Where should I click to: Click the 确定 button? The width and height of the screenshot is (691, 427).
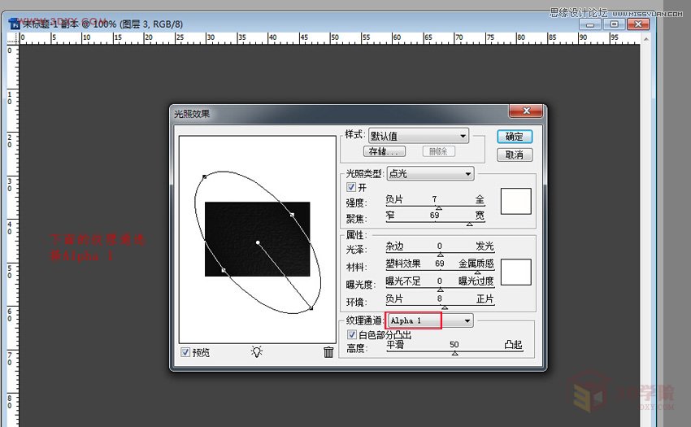(x=515, y=137)
